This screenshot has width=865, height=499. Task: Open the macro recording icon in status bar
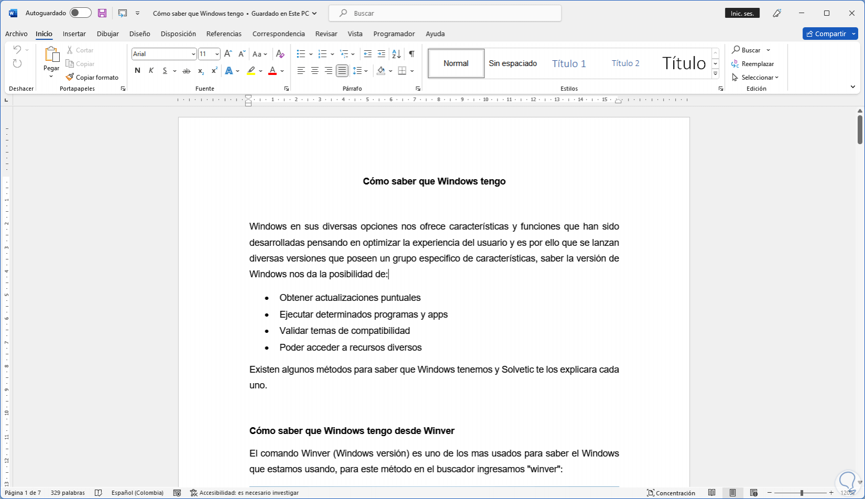click(177, 493)
